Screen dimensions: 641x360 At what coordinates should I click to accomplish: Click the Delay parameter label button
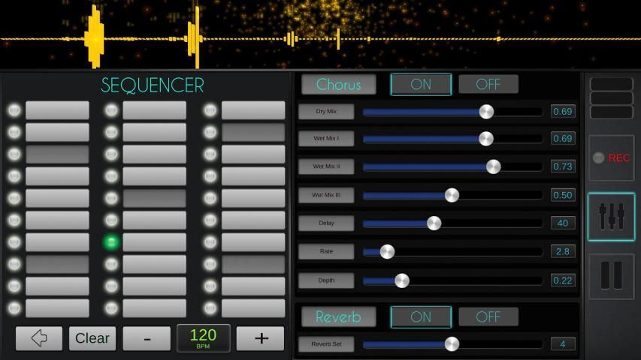click(326, 223)
